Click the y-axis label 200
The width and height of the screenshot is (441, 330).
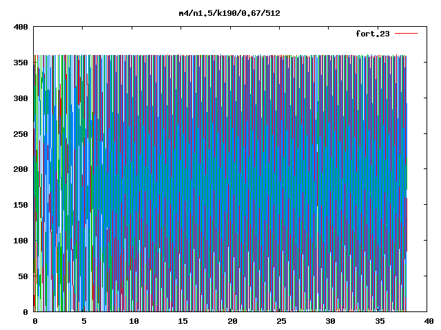21,169
